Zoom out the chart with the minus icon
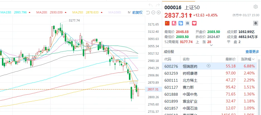This screenshot has width=261, height=115. click(153, 12)
